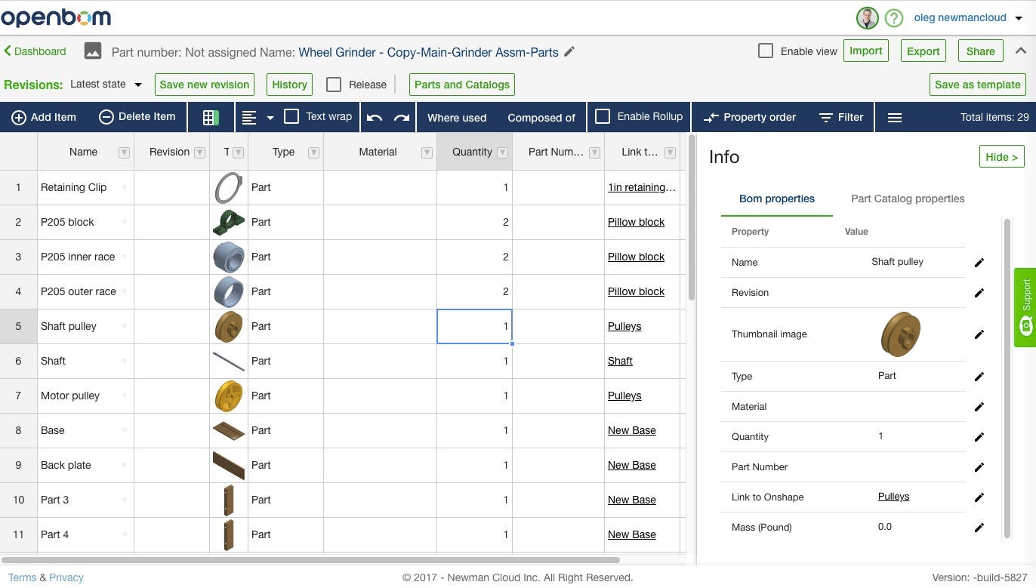Click the image placeholder icon near Part number
Image resolution: width=1036 pixels, height=588 pixels.
pyautogui.click(x=93, y=51)
